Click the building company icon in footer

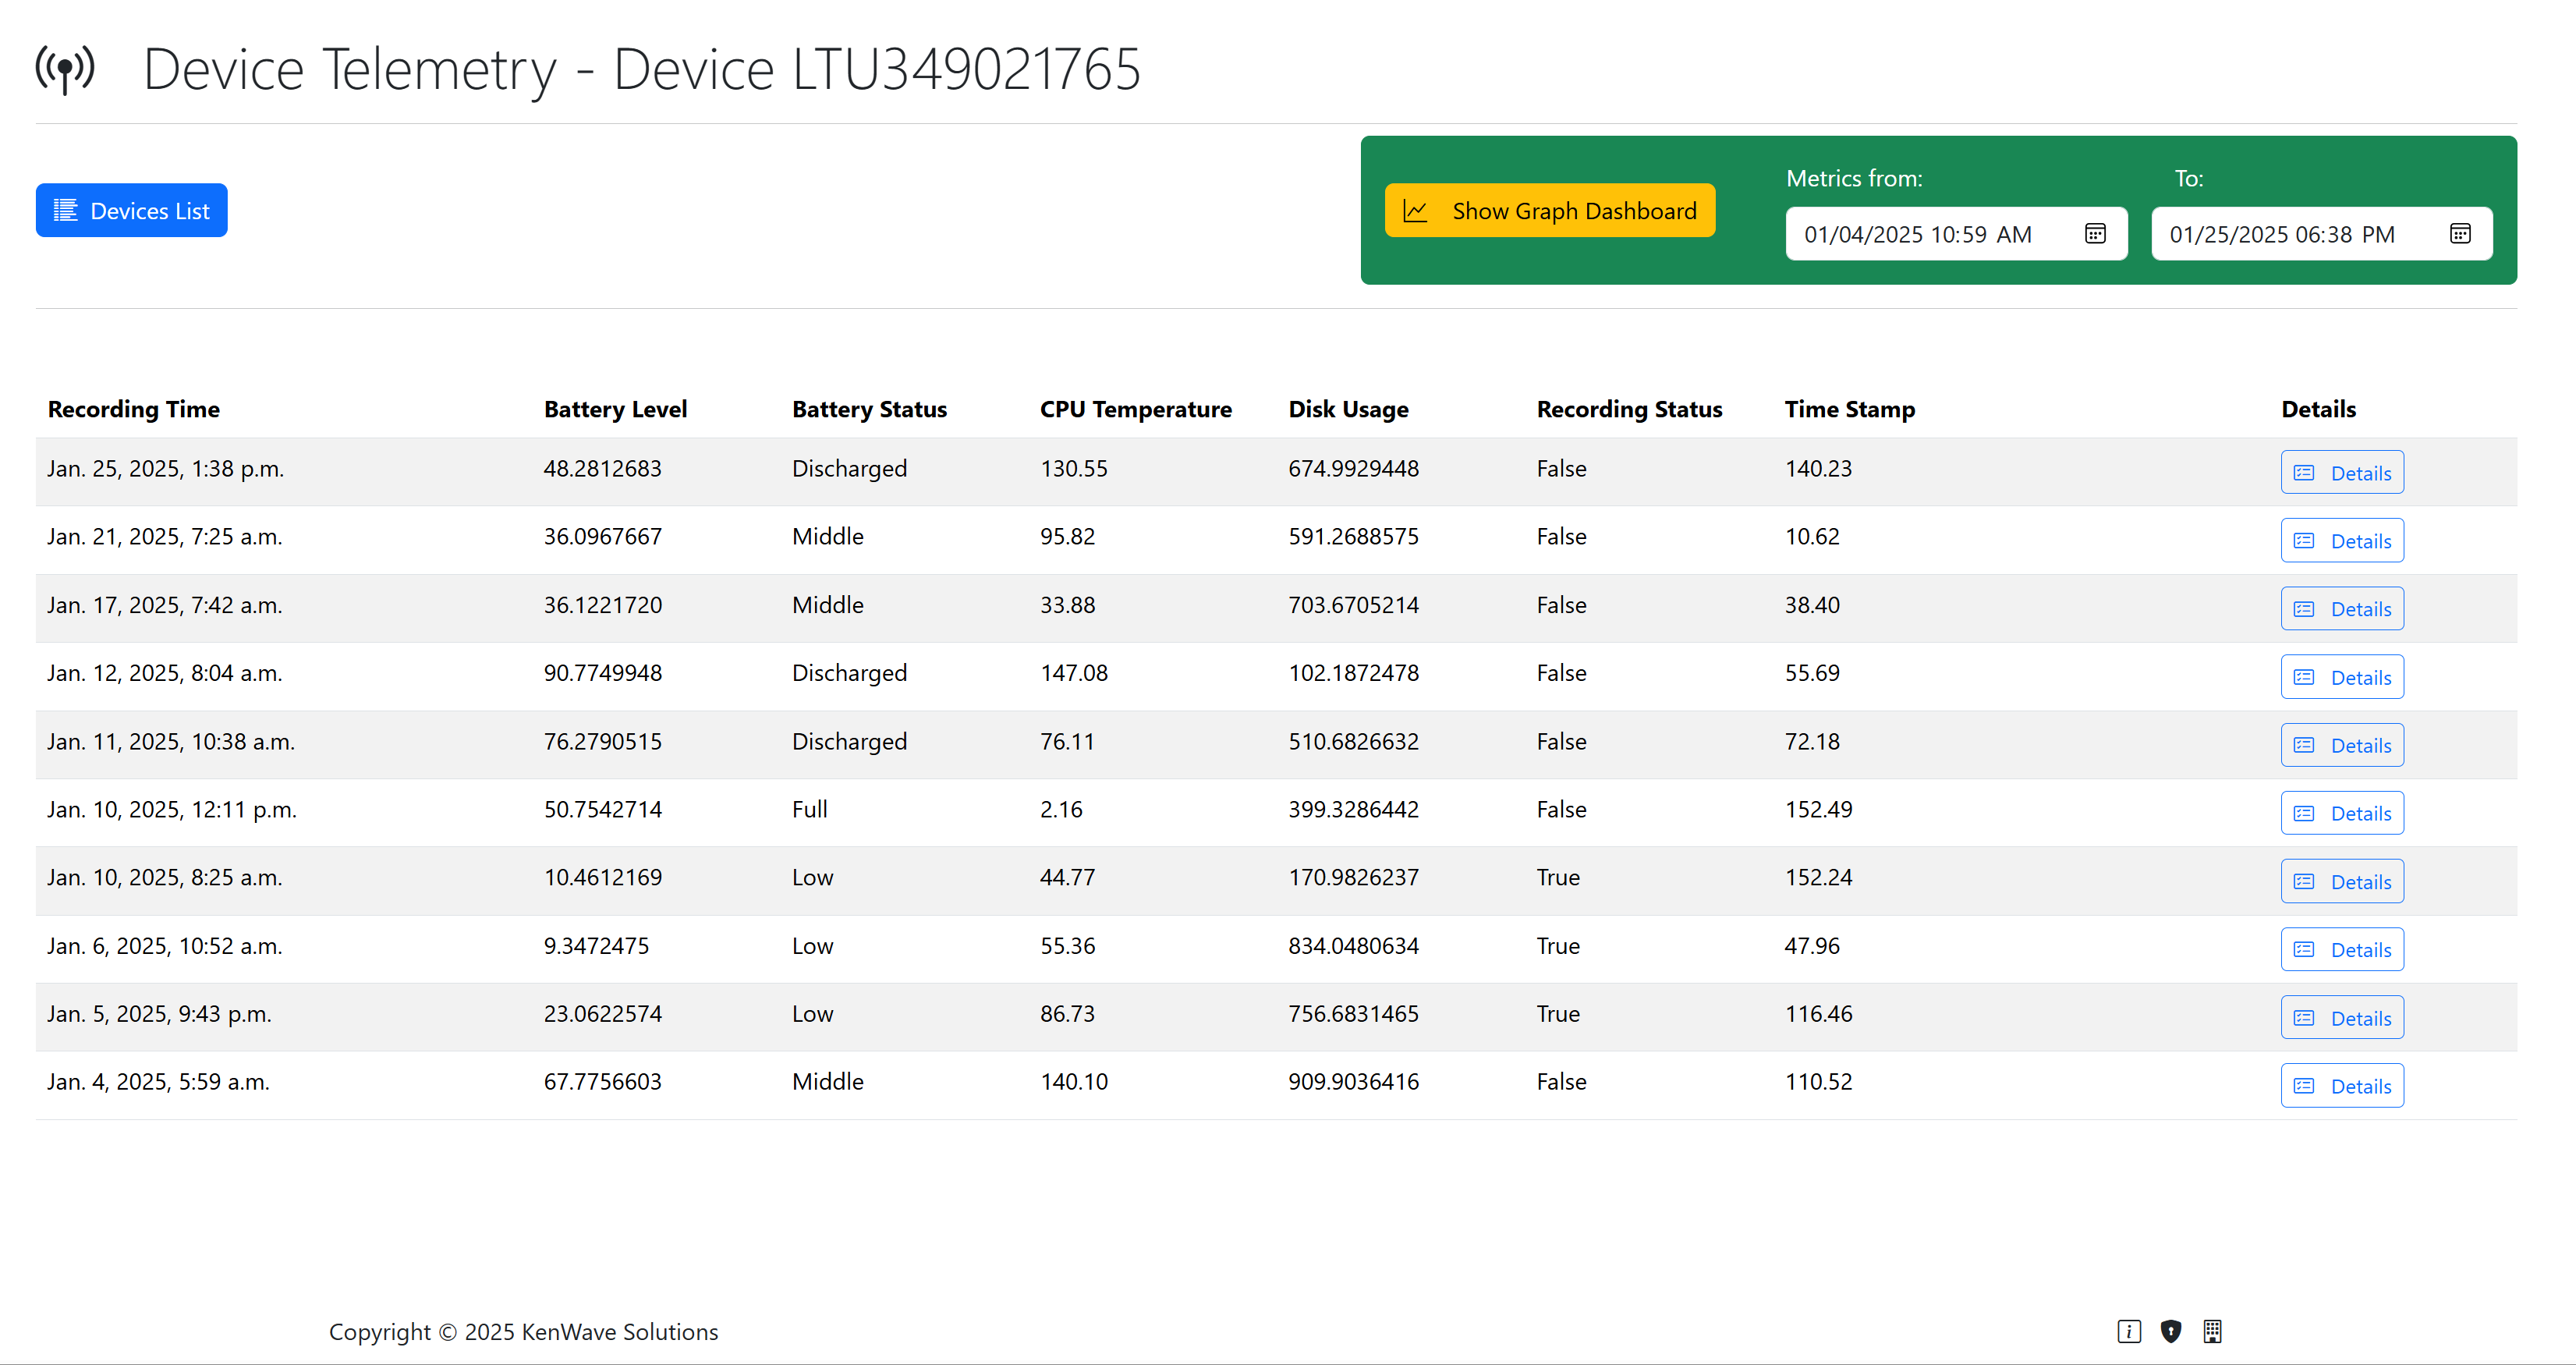tap(2212, 1331)
